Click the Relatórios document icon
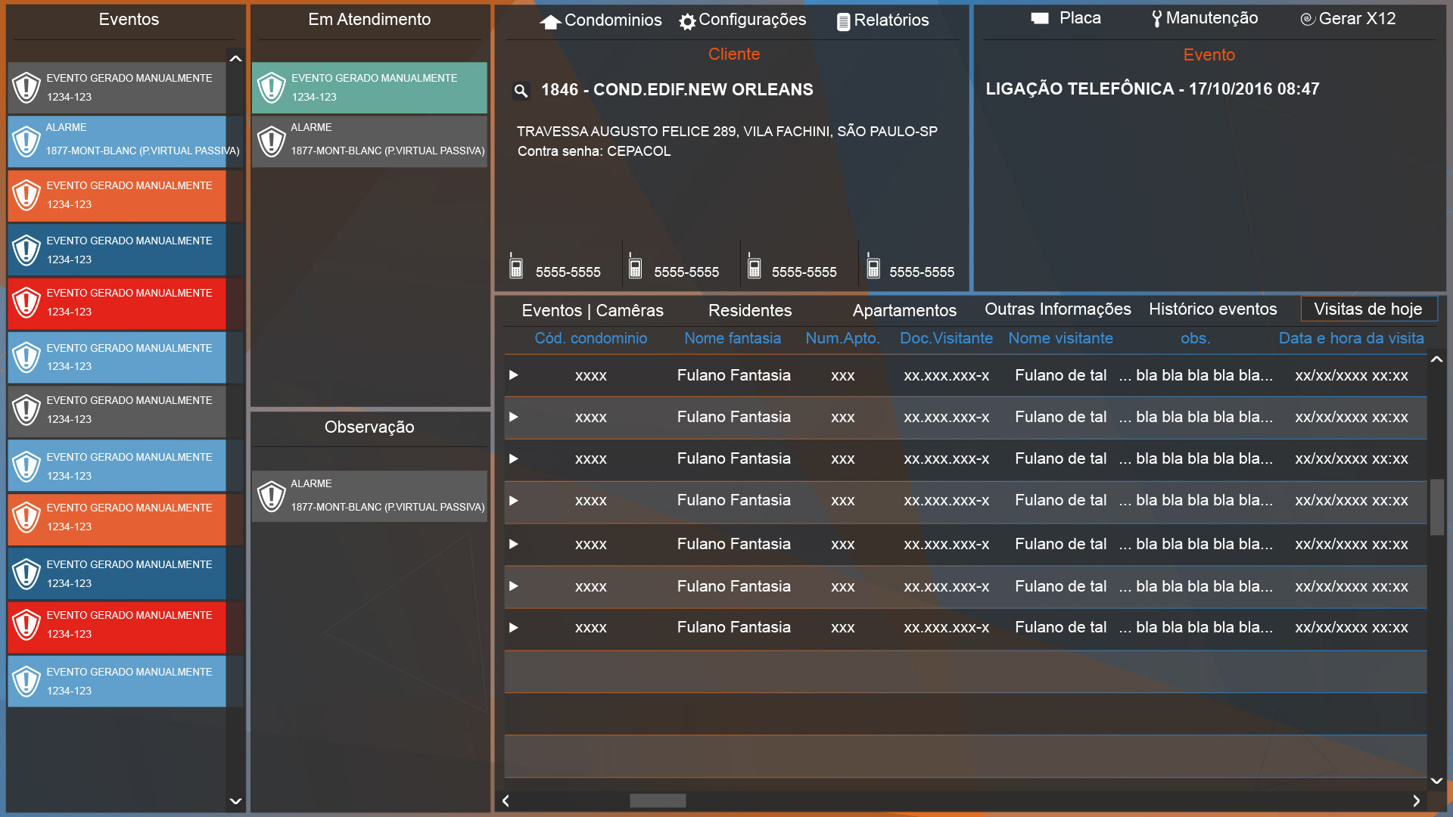 point(843,22)
